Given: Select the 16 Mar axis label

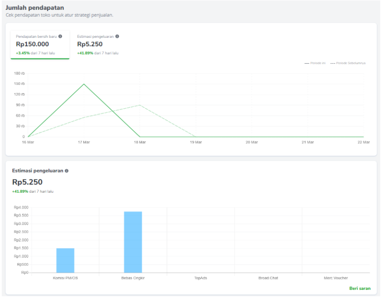Looking at the screenshot, I should pyautogui.click(x=28, y=142).
